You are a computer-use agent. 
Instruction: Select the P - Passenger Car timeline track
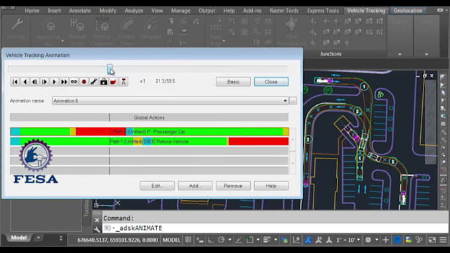click(150, 131)
